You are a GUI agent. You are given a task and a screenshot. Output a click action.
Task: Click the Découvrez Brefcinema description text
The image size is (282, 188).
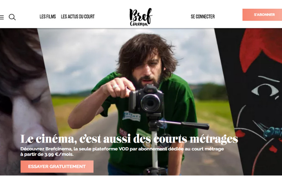coord(122,149)
